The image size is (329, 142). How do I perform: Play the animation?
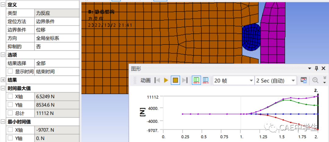(x=166, y=80)
